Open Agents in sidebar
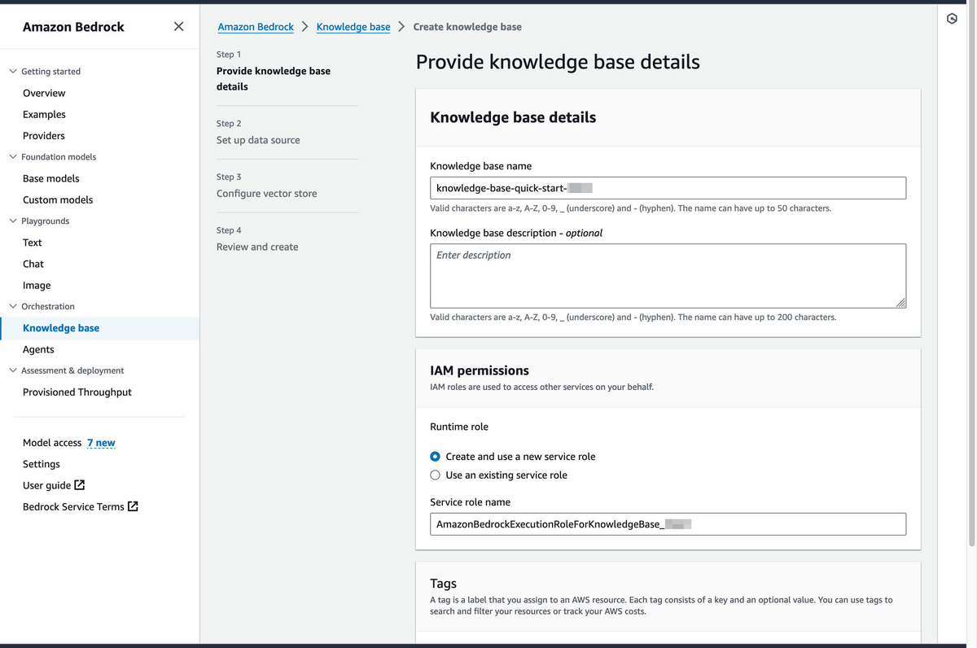This screenshot has height=648, width=977. (38, 349)
